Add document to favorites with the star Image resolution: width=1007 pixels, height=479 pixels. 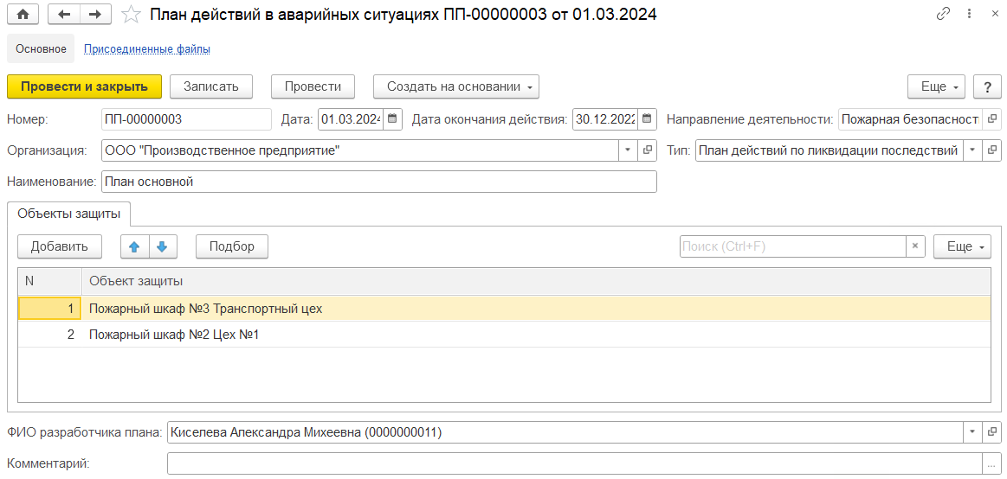click(x=131, y=15)
